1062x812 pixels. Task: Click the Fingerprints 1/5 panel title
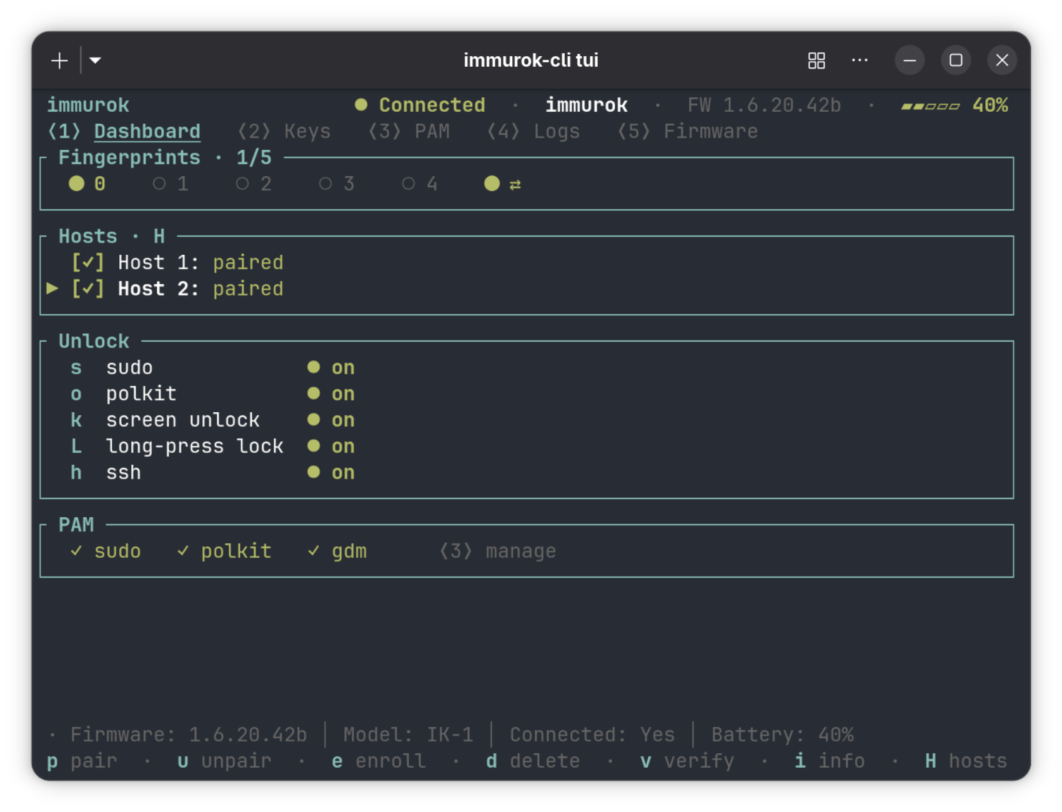(165, 157)
